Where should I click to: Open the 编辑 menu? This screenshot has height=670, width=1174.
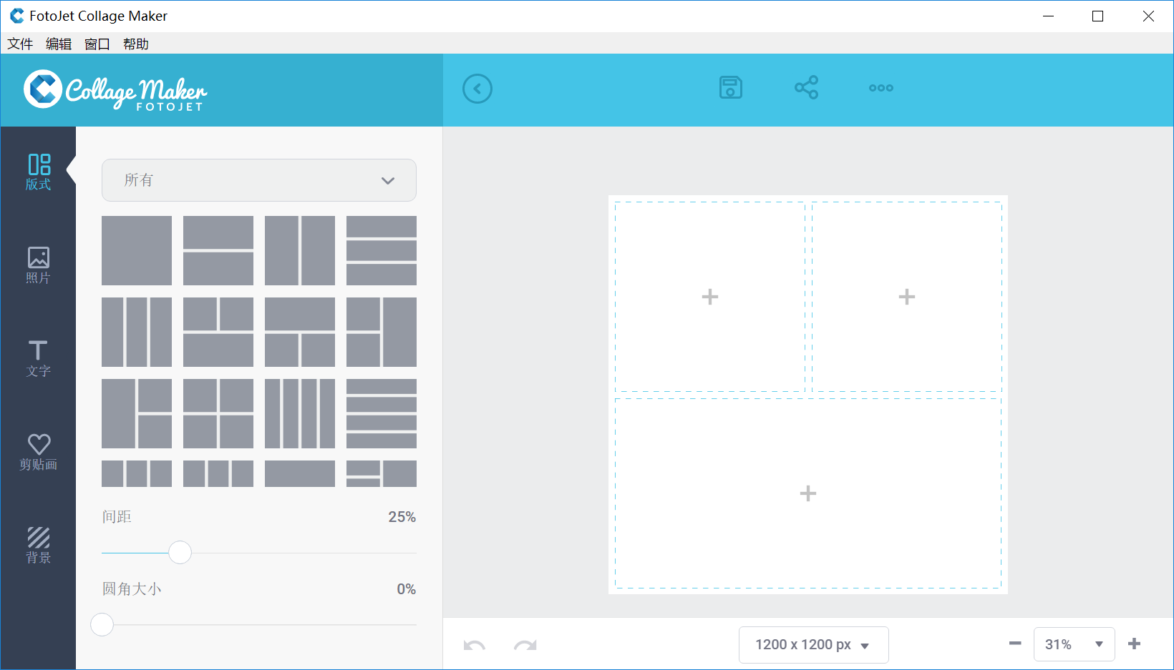[x=59, y=44]
